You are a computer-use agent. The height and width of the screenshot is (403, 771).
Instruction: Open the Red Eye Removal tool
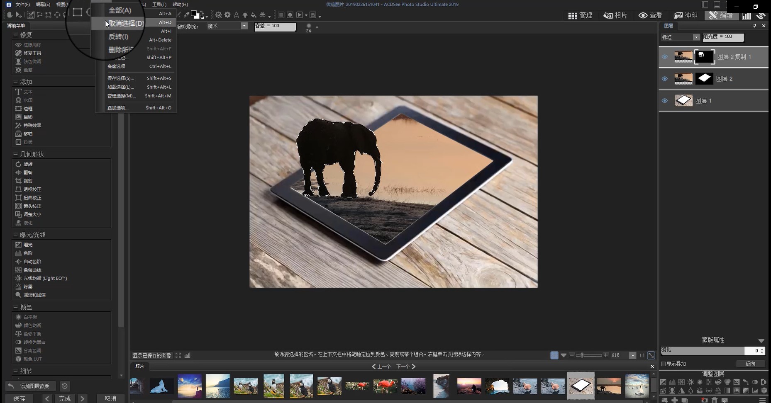tap(28, 44)
